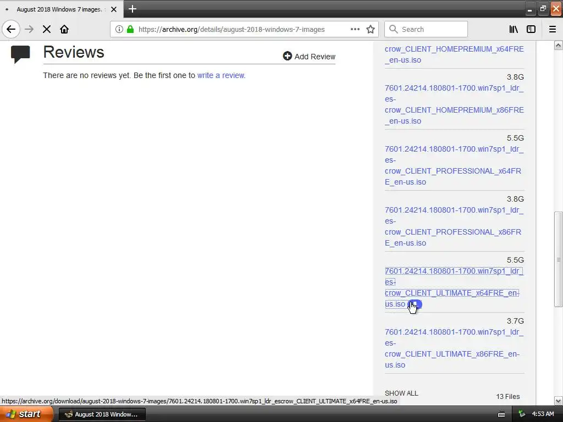This screenshot has width=563, height=422.
Task: Click SHOW ALL files link
Action: [x=401, y=393]
